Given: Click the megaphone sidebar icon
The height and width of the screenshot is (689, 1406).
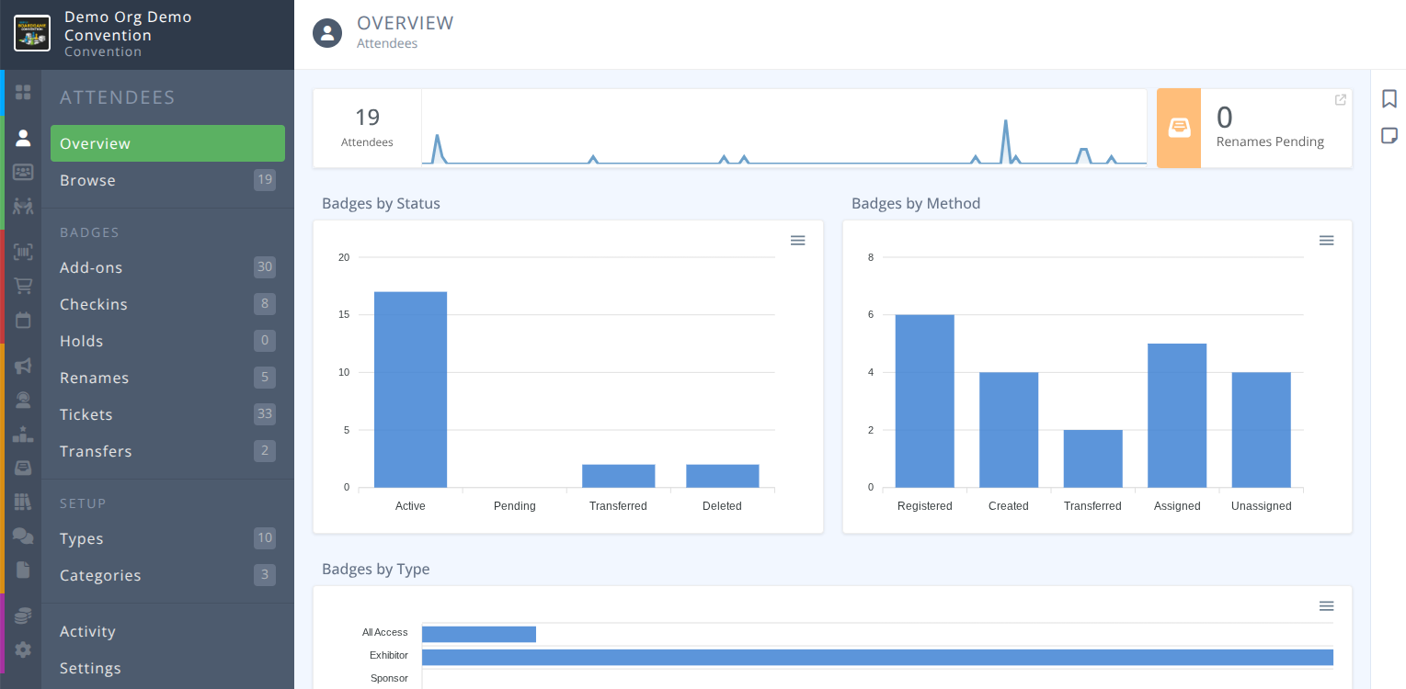Looking at the screenshot, I should point(23,366).
